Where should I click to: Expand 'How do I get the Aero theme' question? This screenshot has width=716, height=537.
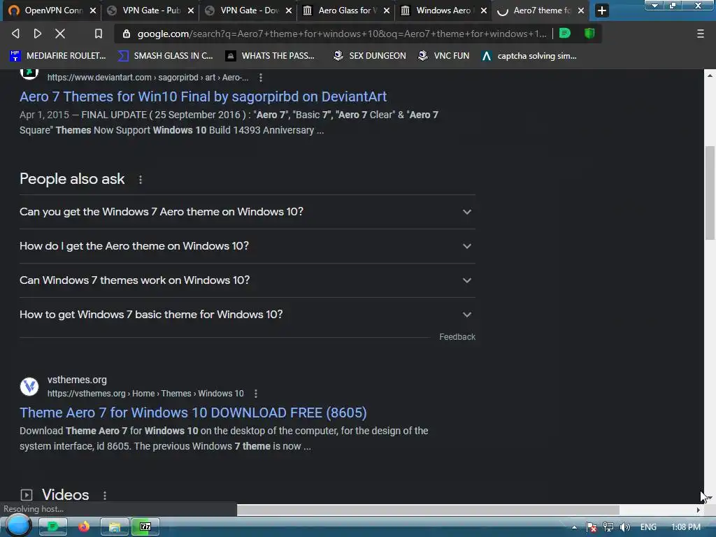(x=247, y=246)
